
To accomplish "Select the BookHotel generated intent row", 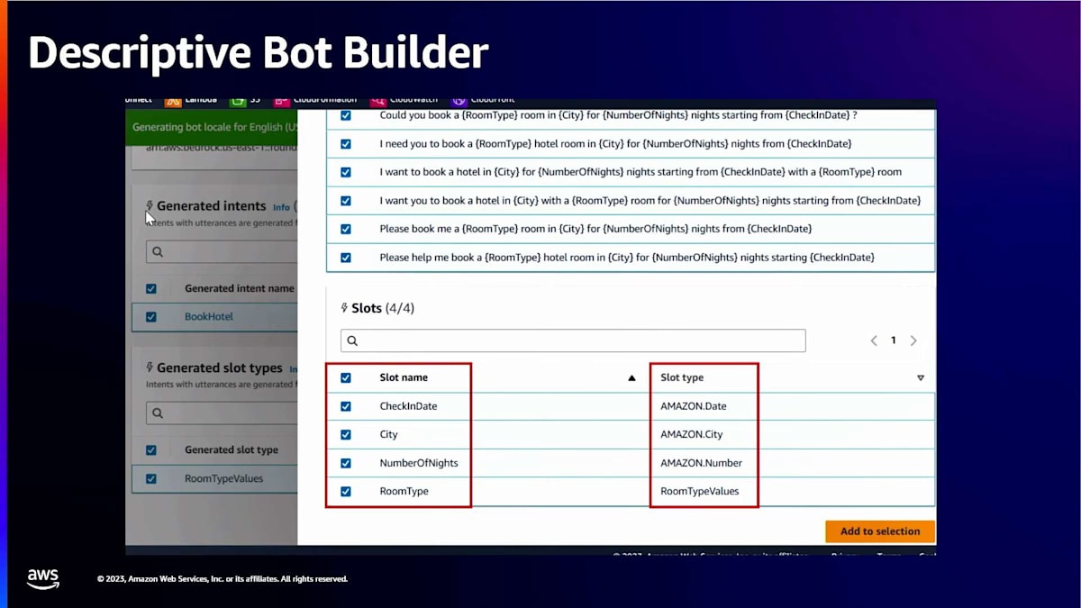I will tap(214, 317).
